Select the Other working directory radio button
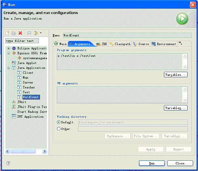 59,129
